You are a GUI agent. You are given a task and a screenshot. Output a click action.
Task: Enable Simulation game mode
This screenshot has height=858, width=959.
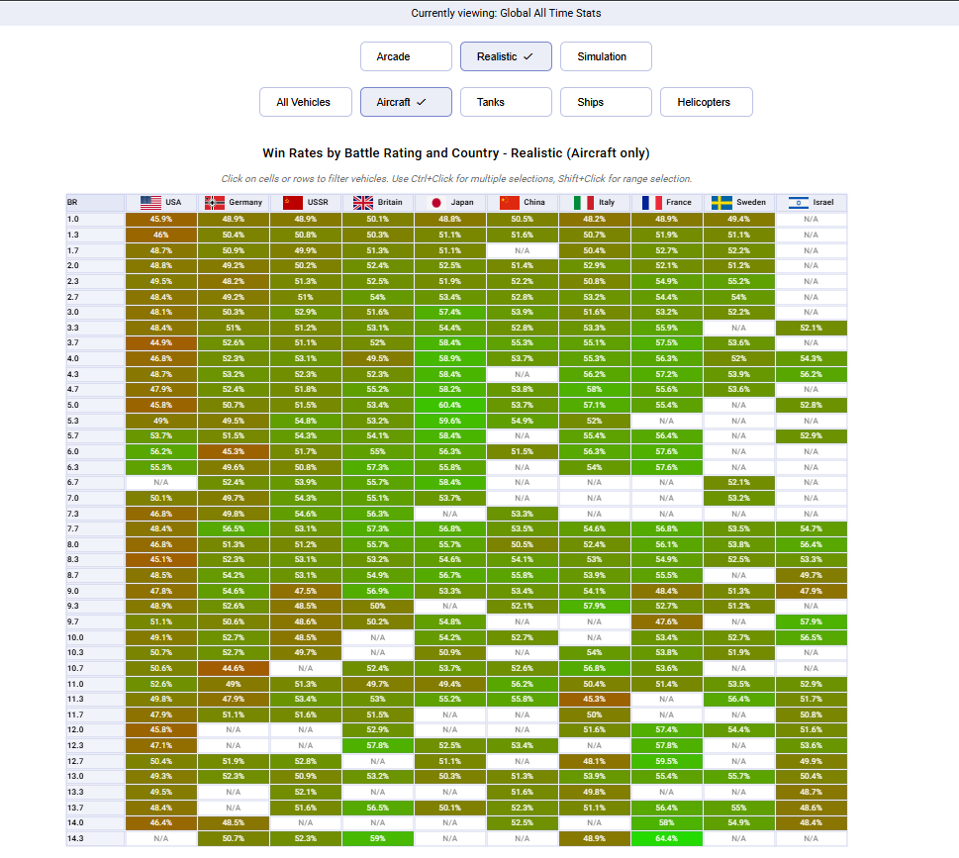pos(606,56)
